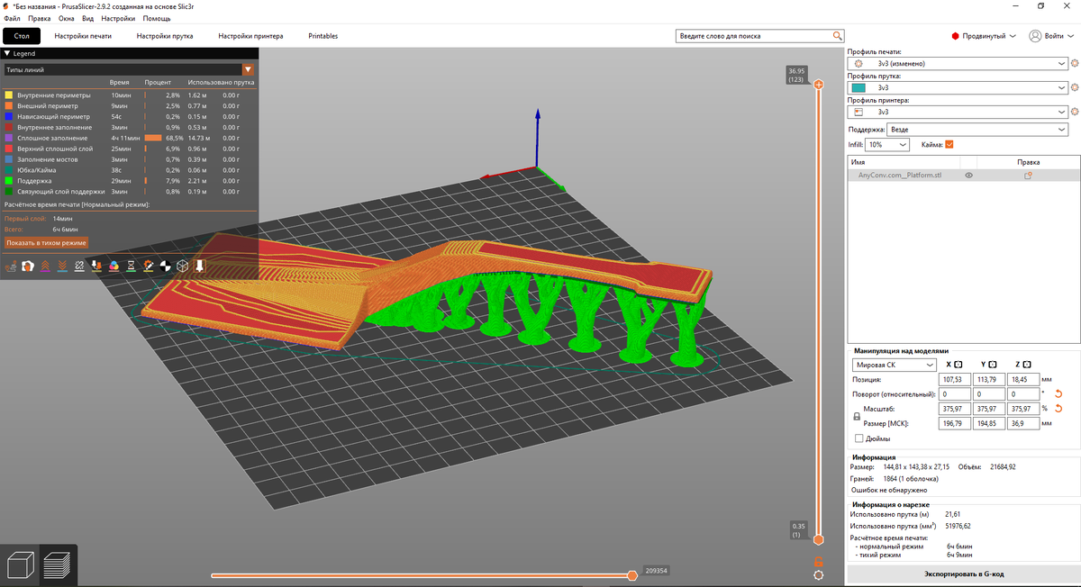Toggle seams display icon
The width and height of the screenshot is (1081, 587).
[79, 266]
